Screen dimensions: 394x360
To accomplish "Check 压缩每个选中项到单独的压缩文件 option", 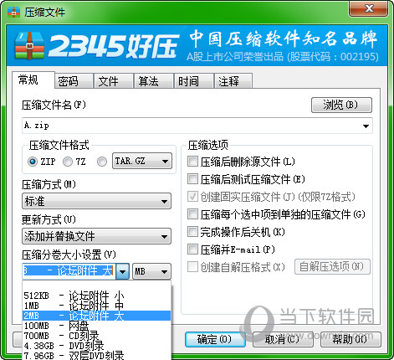I will pyautogui.click(x=192, y=214).
